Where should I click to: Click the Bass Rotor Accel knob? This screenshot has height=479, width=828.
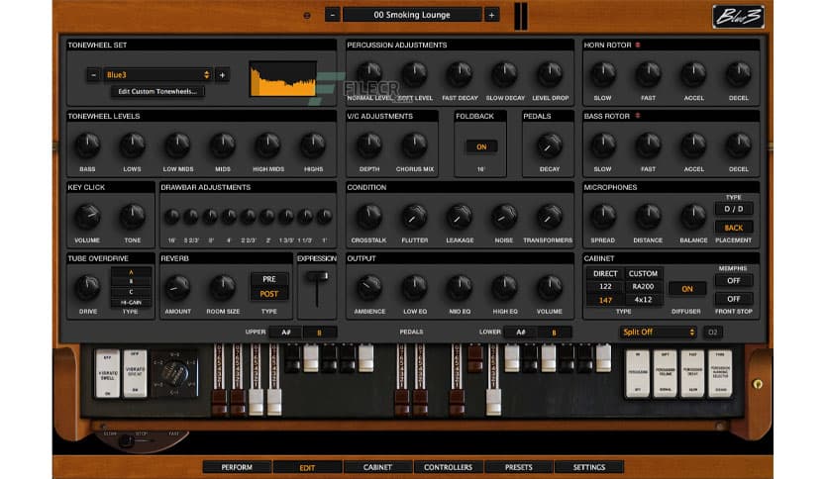693,145
